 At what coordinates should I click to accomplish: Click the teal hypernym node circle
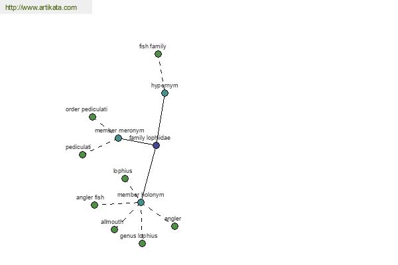coord(165,93)
